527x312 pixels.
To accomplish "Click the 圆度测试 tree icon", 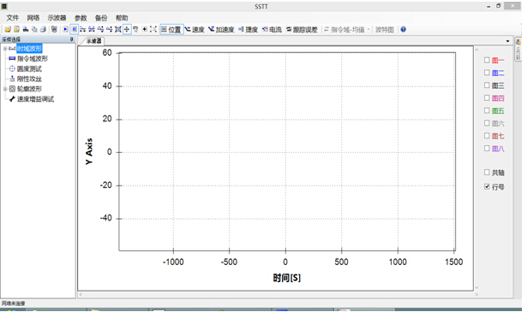I will coord(12,68).
